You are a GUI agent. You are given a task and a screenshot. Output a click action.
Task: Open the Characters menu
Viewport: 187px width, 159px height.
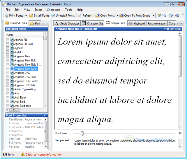[x=54, y=10]
